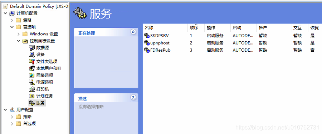Expand the Windows 设置 node
This screenshot has height=134, width=322.
[x=19, y=34]
